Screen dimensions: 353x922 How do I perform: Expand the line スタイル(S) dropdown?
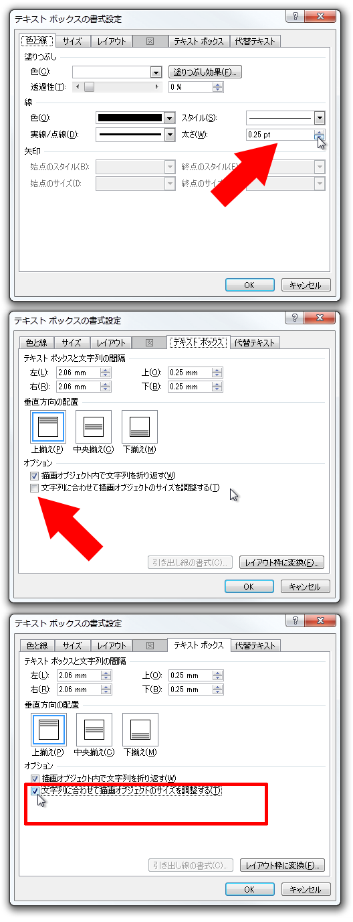pyautogui.click(x=285, y=118)
